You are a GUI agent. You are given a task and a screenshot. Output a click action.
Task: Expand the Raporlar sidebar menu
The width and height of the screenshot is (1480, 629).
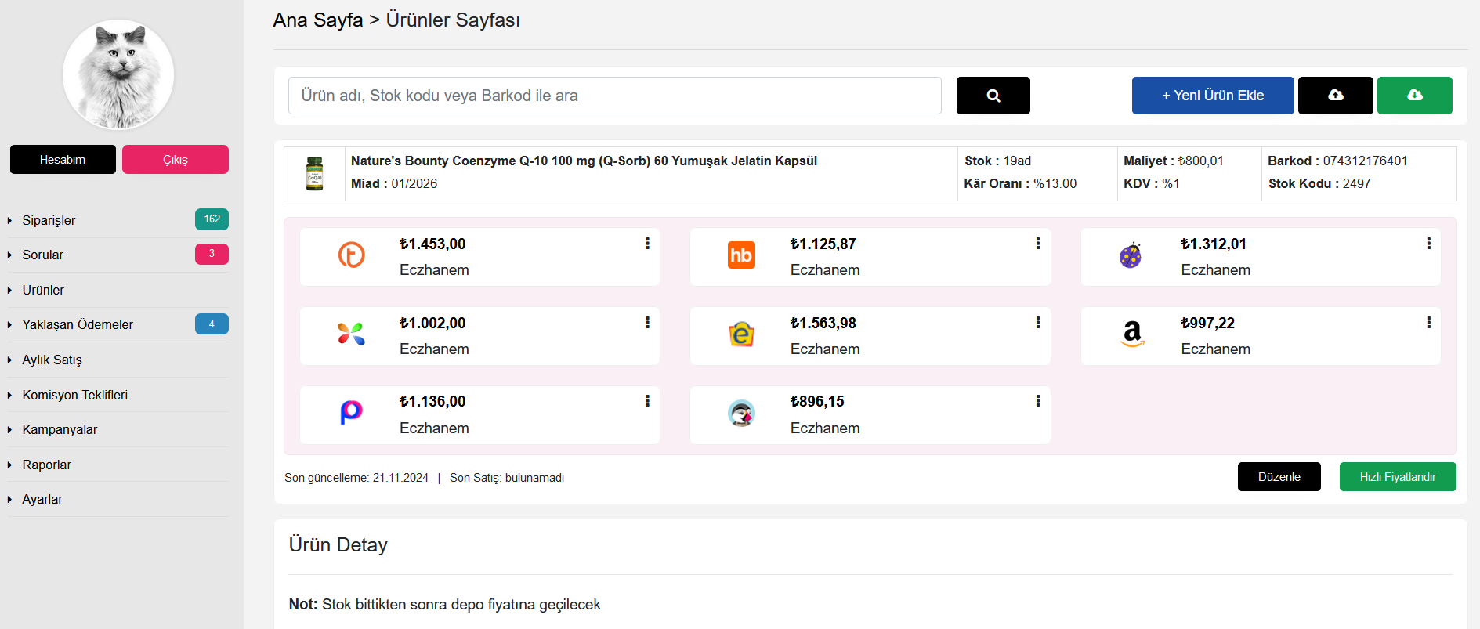46,465
